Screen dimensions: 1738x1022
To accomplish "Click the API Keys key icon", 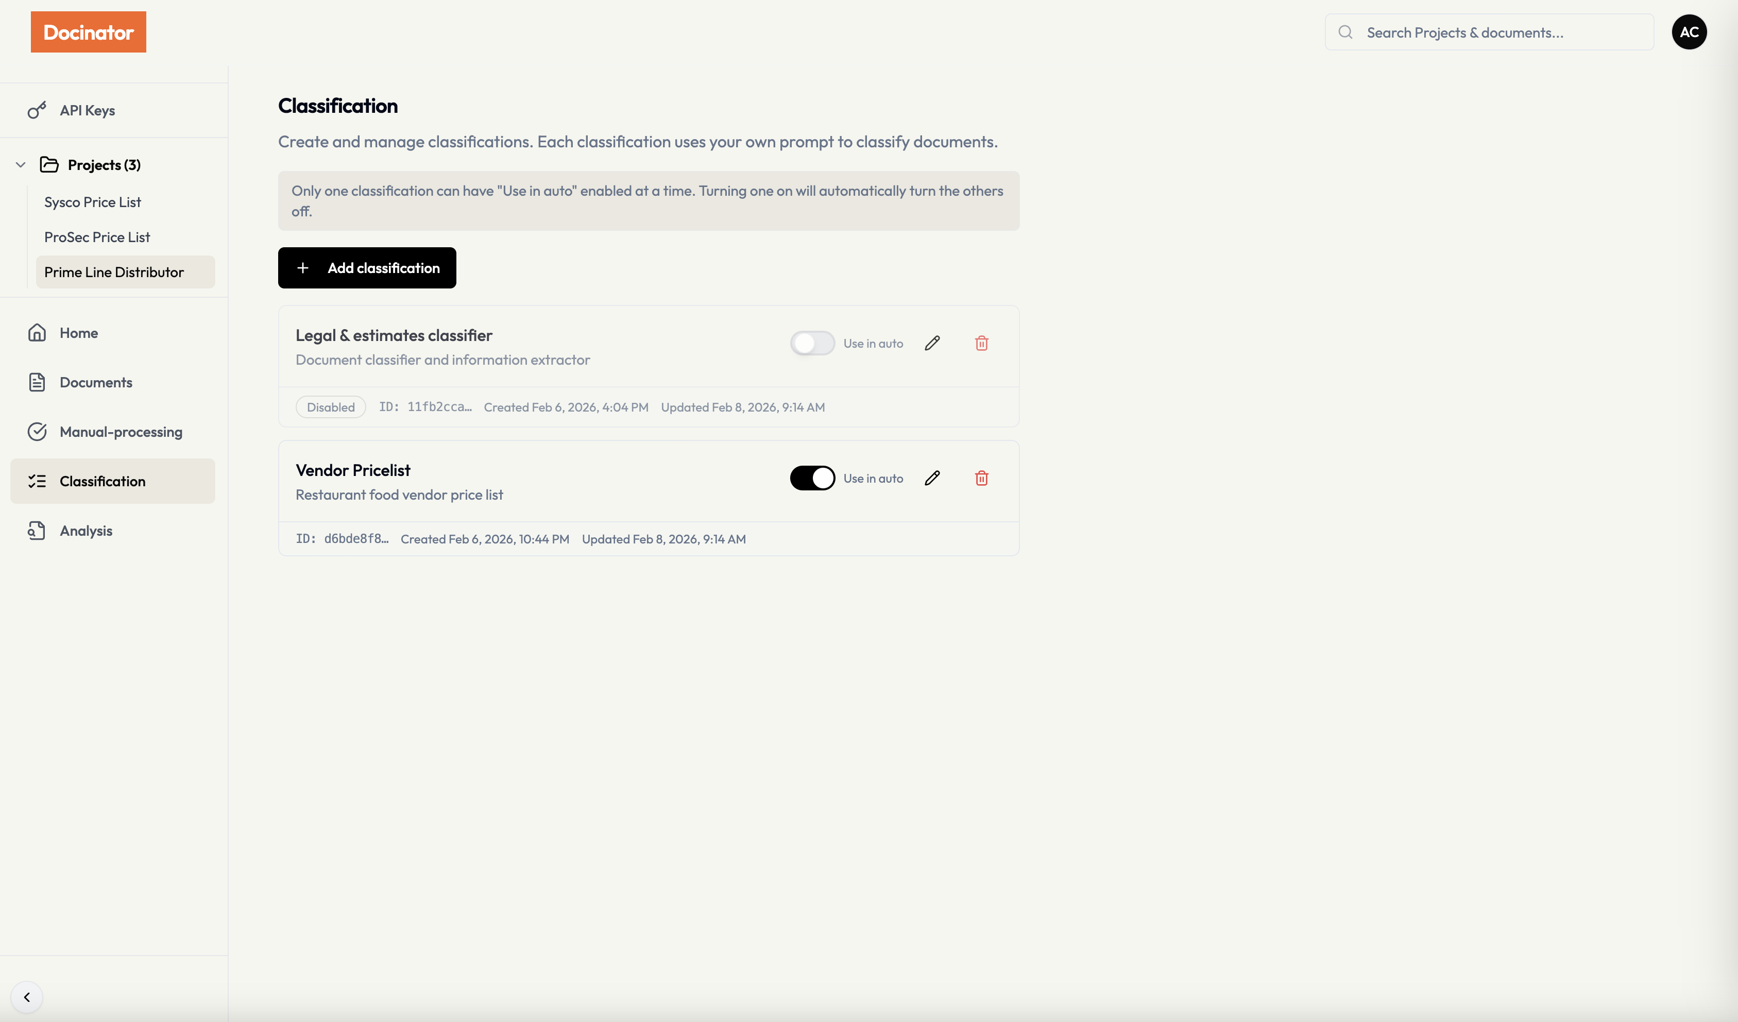I will [x=37, y=110].
